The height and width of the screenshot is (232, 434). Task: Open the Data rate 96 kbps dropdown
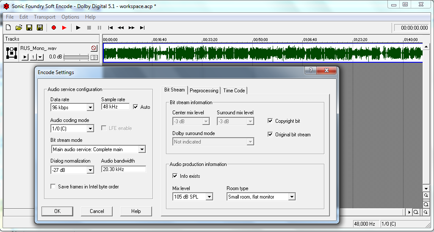tap(90, 108)
